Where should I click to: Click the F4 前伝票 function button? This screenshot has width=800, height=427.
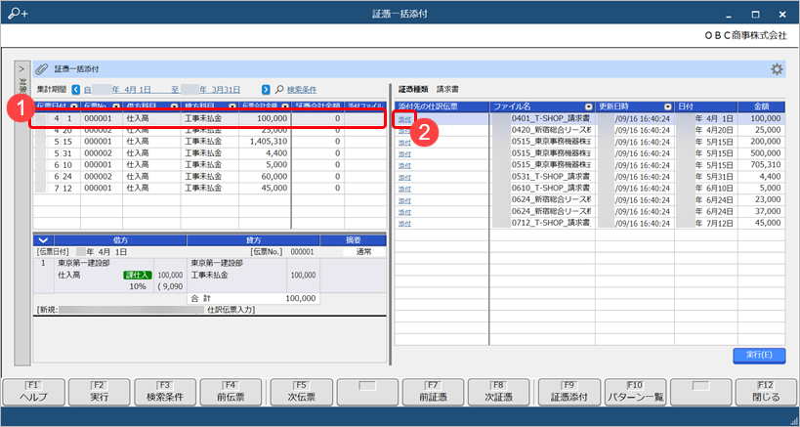pyautogui.click(x=231, y=392)
